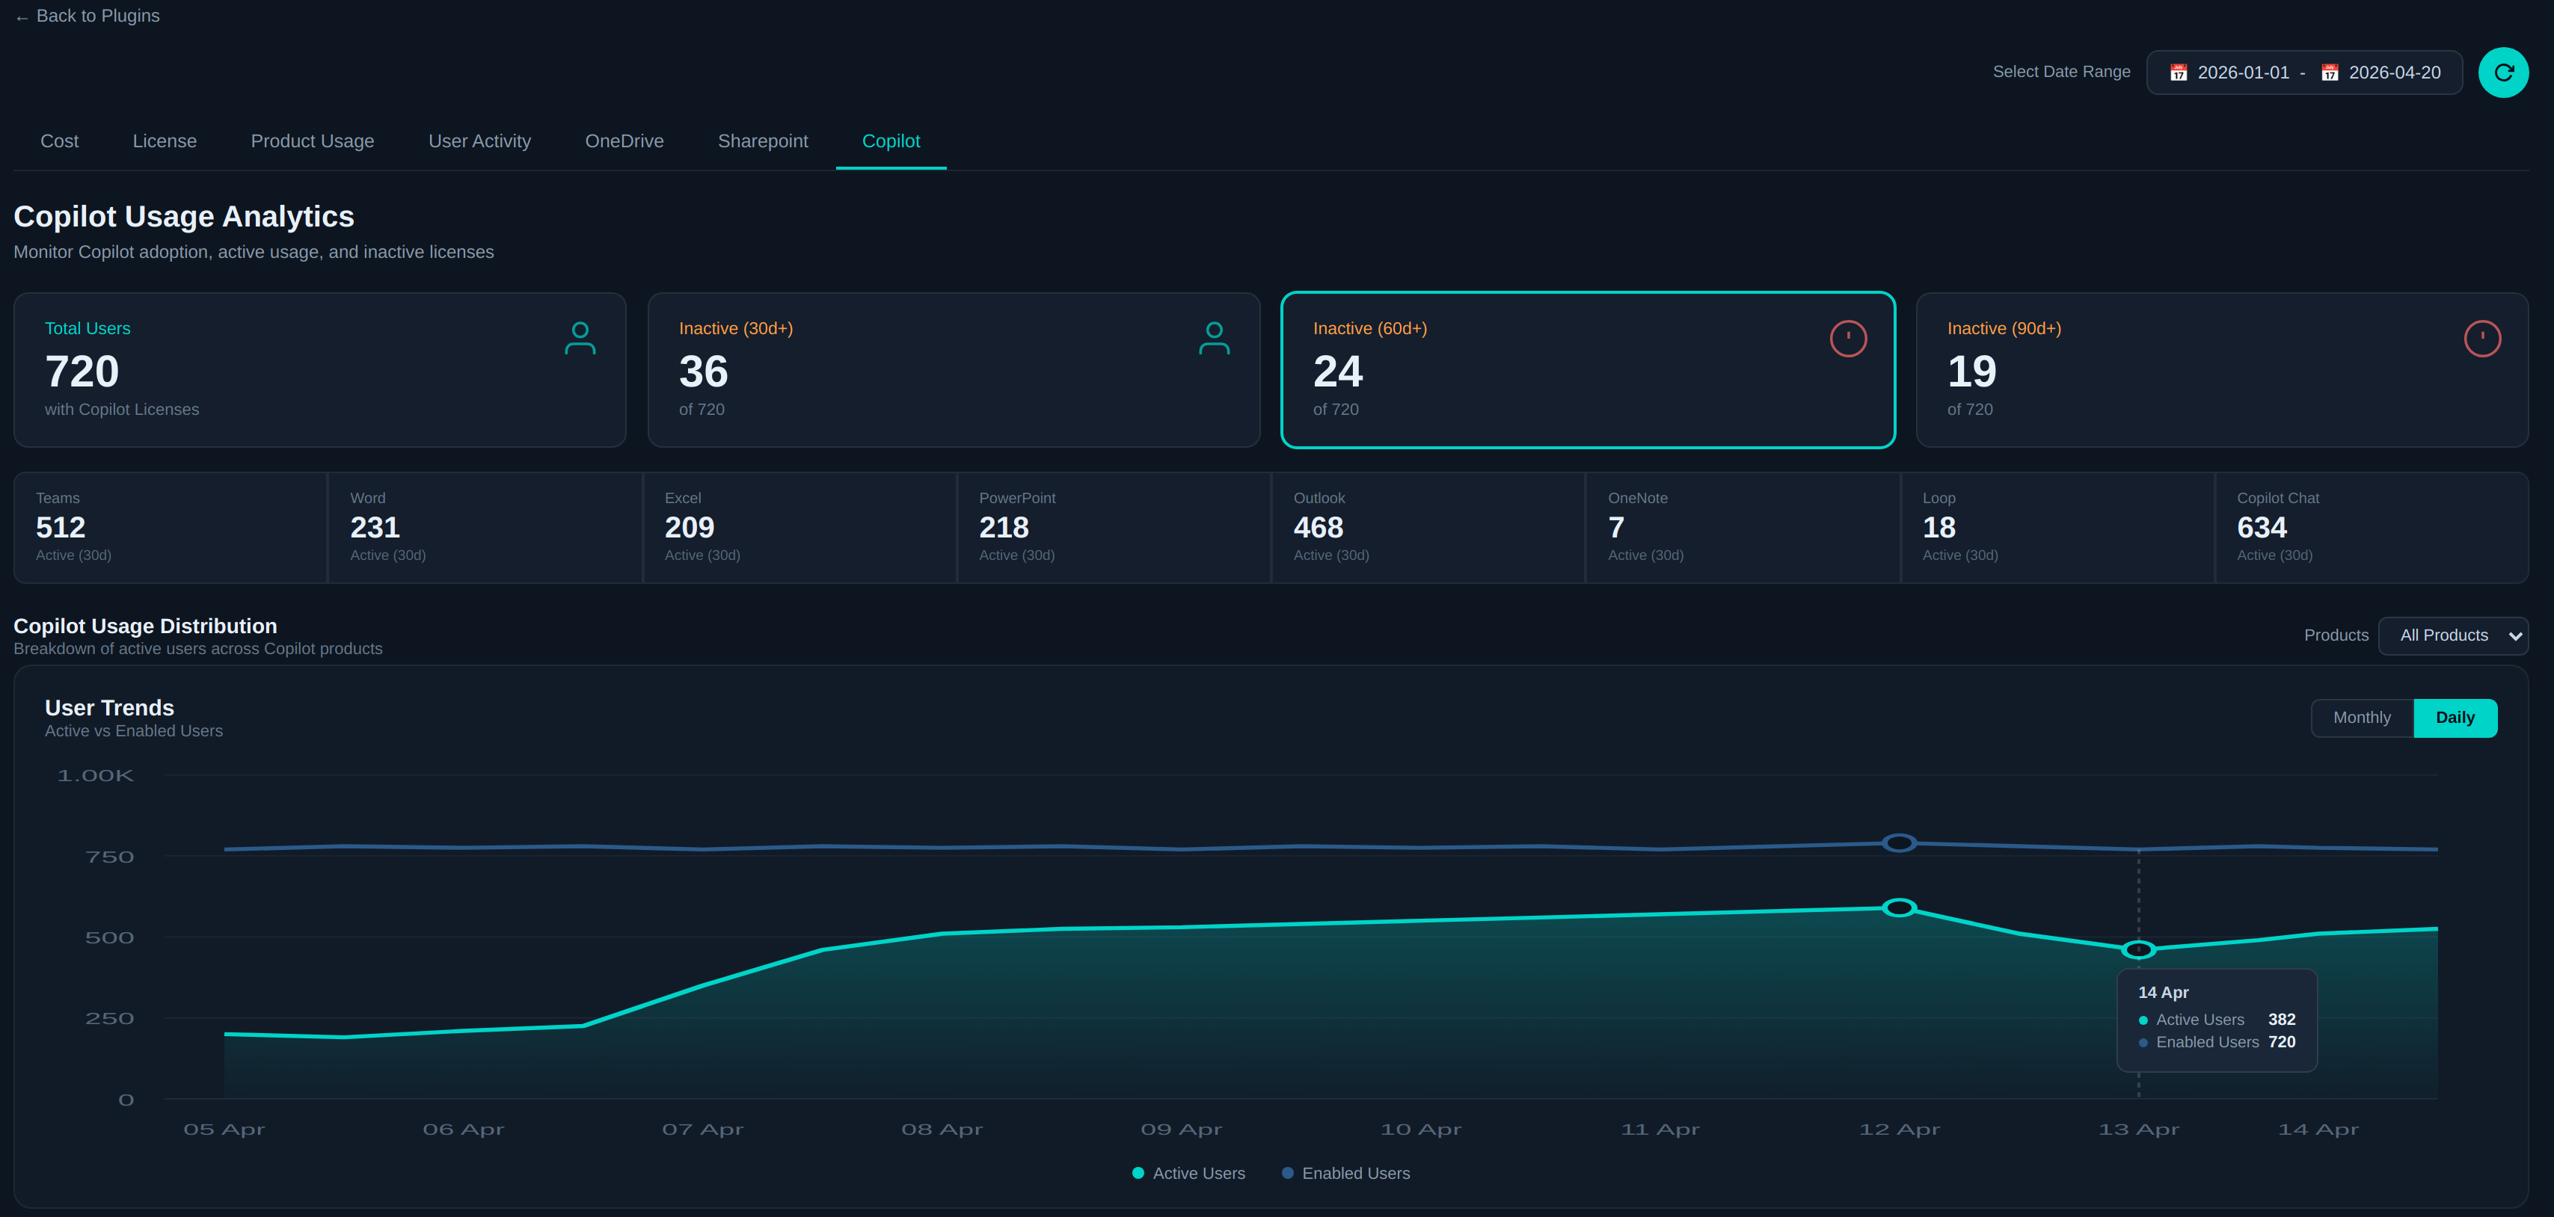Select the Inactive (30d+) card
2554x1217 pixels.
point(954,369)
